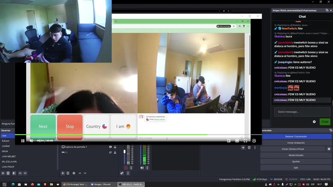The image size is (333, 187).
Task: Click the green Chat send button
Action: click(325, 122)
